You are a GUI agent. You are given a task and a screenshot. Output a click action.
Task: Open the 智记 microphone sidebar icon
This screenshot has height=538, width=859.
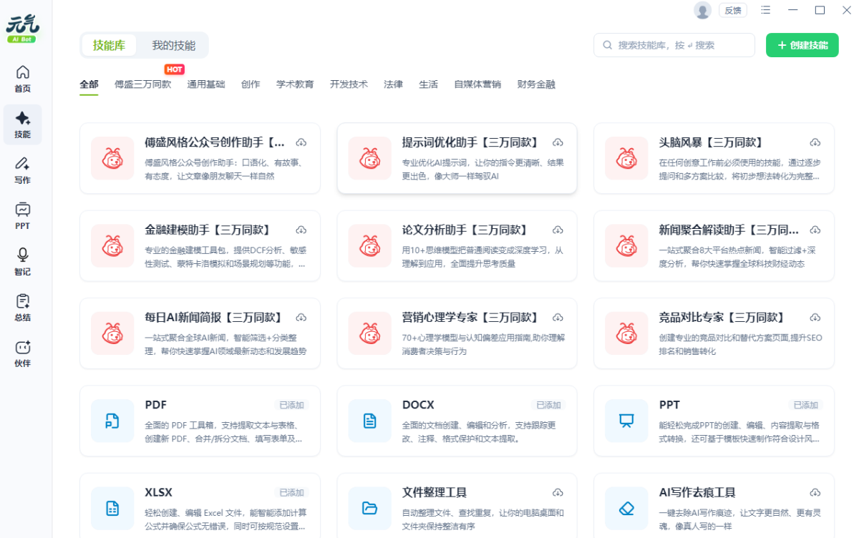pos(23,261)
